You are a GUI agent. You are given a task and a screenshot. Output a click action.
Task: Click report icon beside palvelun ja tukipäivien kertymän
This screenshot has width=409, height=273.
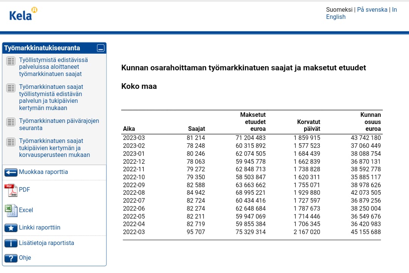point(11,88)
